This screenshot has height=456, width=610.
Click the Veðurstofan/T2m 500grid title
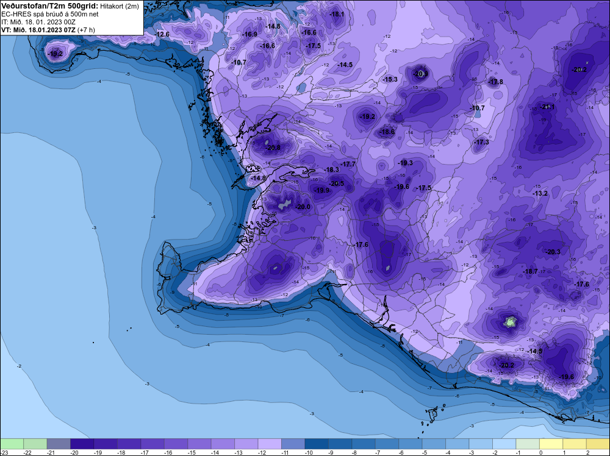tap(50, 6)
